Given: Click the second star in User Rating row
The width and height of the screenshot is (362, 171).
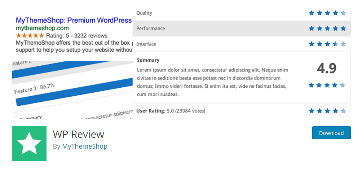Looking at the screenshot, I should 319,111.
